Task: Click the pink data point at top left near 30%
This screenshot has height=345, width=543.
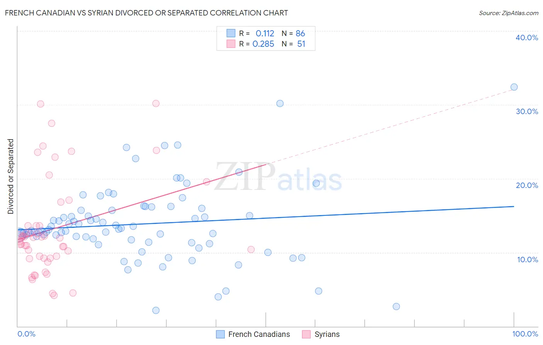Action: tap(41, 104)
